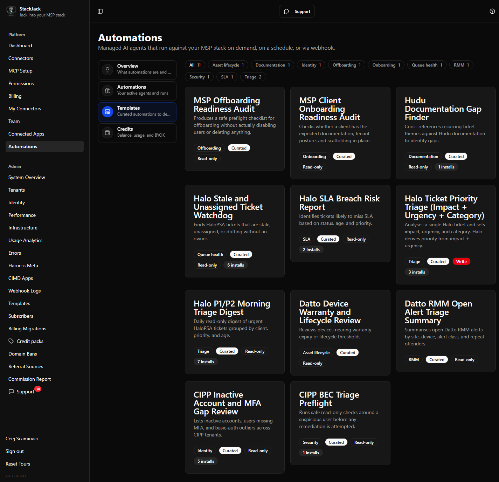Open Team page
499x482 pixels.
click(44, 121)
